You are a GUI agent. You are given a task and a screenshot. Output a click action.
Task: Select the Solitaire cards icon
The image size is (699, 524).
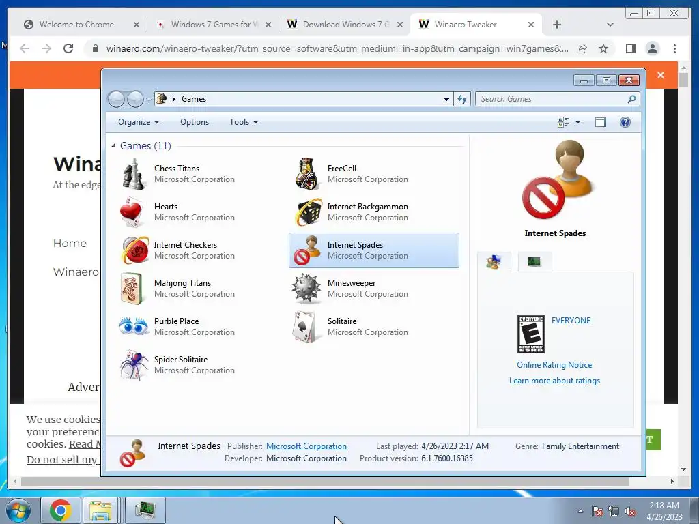pos(305,327)
